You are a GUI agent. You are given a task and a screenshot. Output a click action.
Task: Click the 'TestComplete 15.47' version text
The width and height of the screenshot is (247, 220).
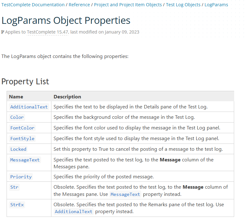coord(48,32)
